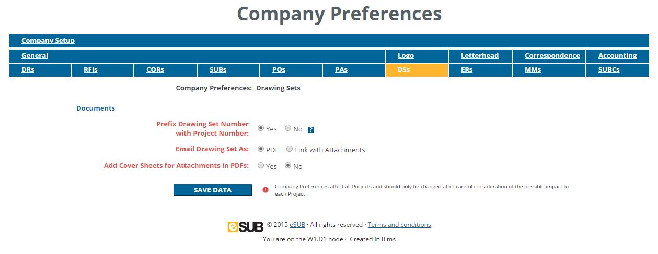Open the Logo tab
Screen dimensions: 658x254
[406, 56]
